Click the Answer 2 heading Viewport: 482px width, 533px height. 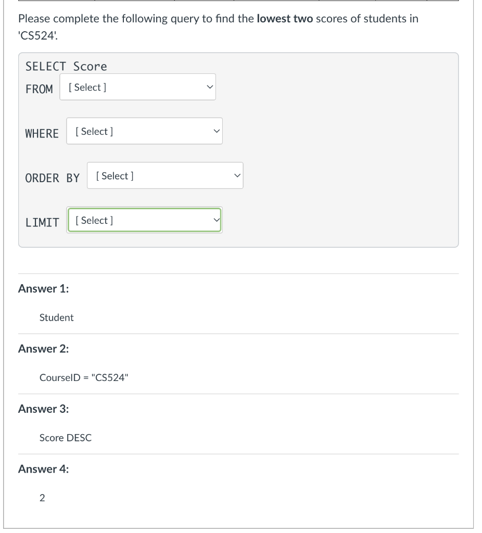coord(43,349)
